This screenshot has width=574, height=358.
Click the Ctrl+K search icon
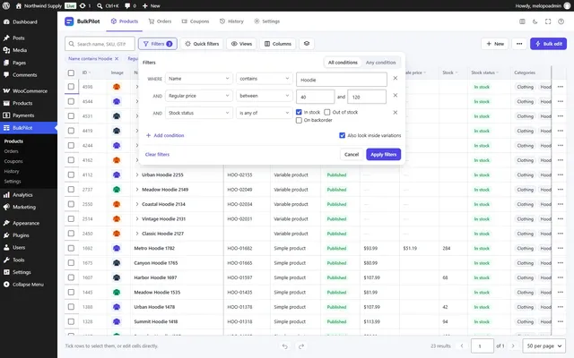coord(100,6)
